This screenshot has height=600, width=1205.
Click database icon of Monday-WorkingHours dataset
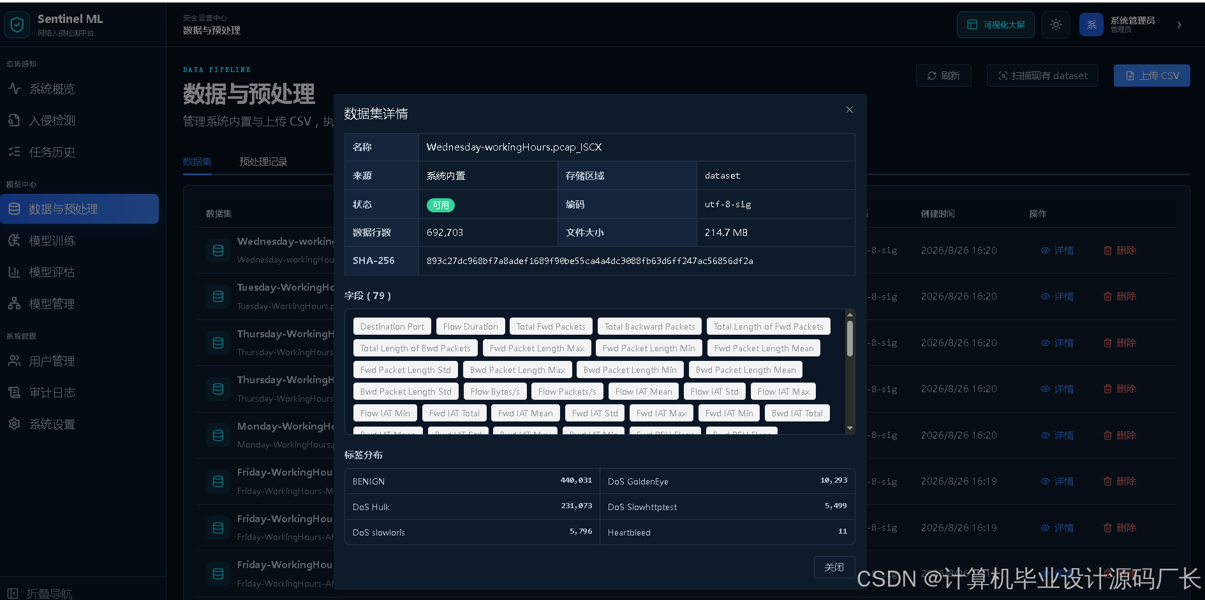(x=218, y=435)
